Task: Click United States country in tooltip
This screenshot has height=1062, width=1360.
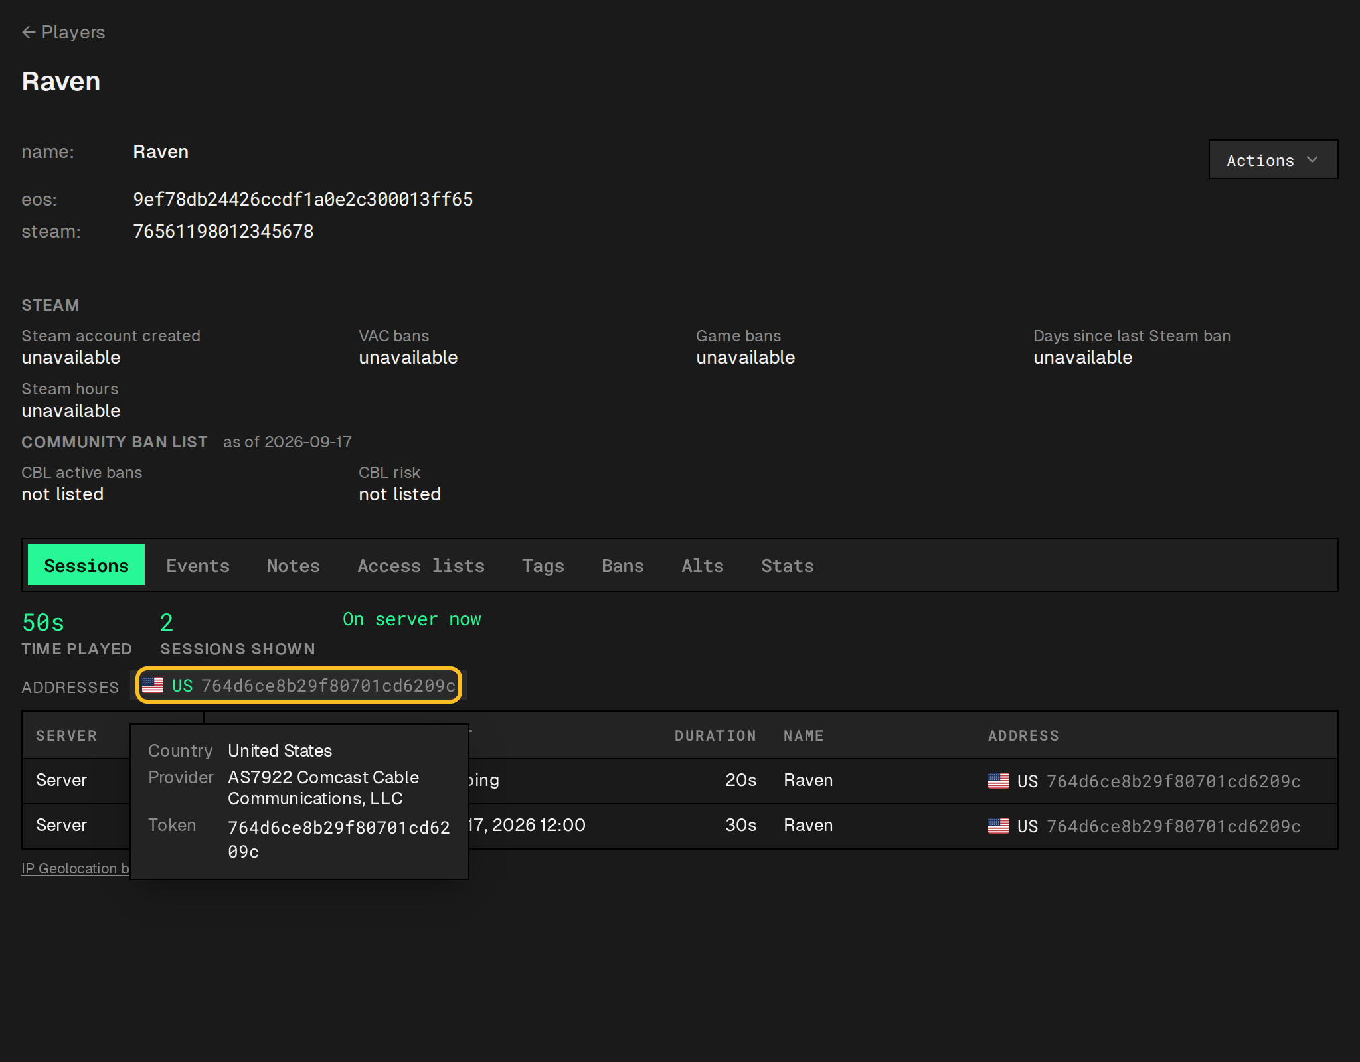Action: coord(280,750)
